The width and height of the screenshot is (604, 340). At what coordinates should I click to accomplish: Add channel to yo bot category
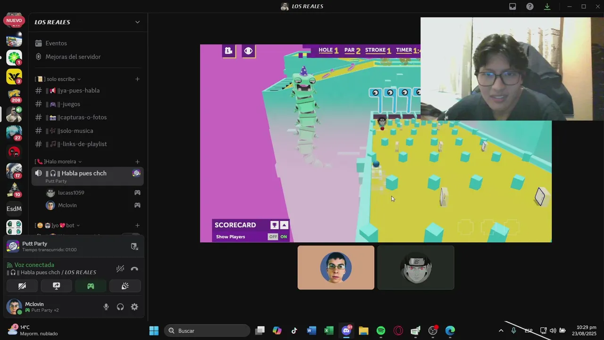coord(137,225)
